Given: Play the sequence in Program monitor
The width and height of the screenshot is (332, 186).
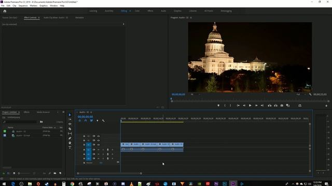Looking at the screenshot, I should pyautogui.click(x=250, y=105).
